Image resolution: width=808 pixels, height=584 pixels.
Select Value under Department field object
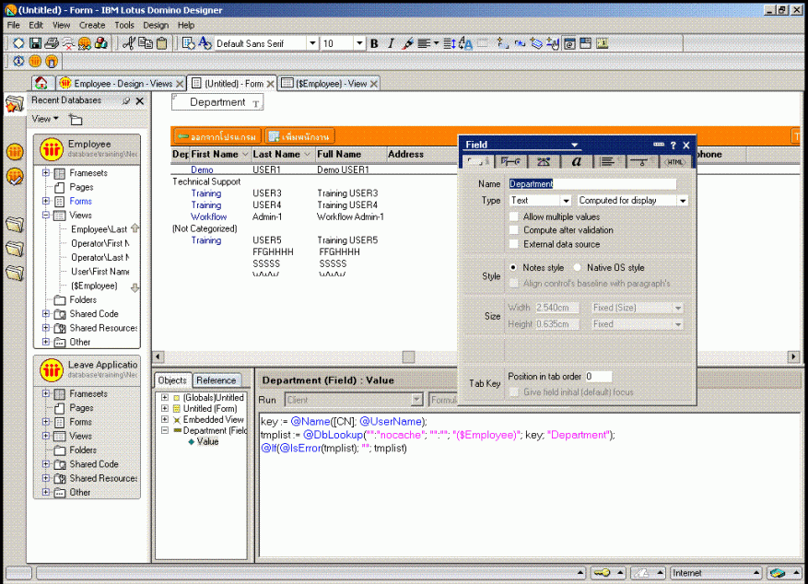click(207, 441)
